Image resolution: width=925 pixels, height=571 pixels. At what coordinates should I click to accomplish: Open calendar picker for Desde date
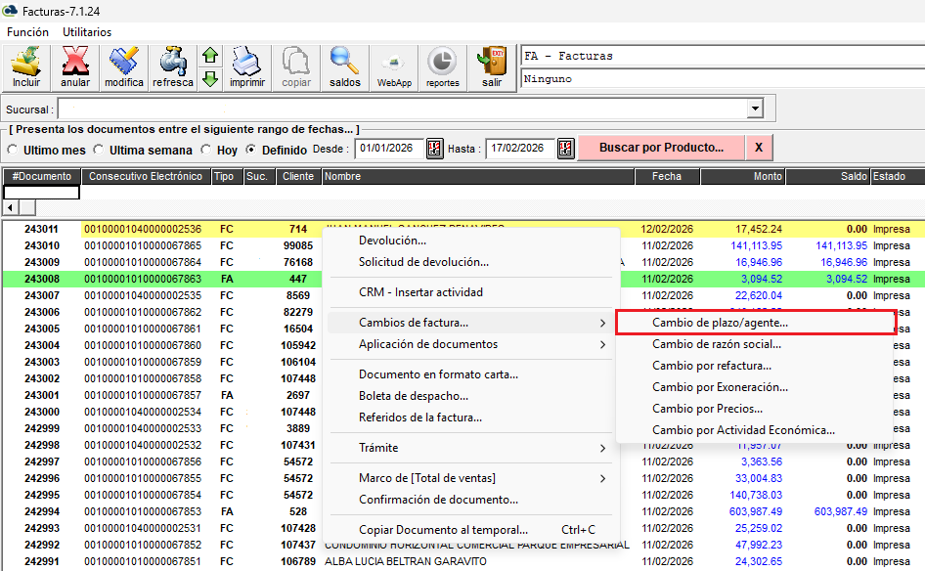click(435, 149)
